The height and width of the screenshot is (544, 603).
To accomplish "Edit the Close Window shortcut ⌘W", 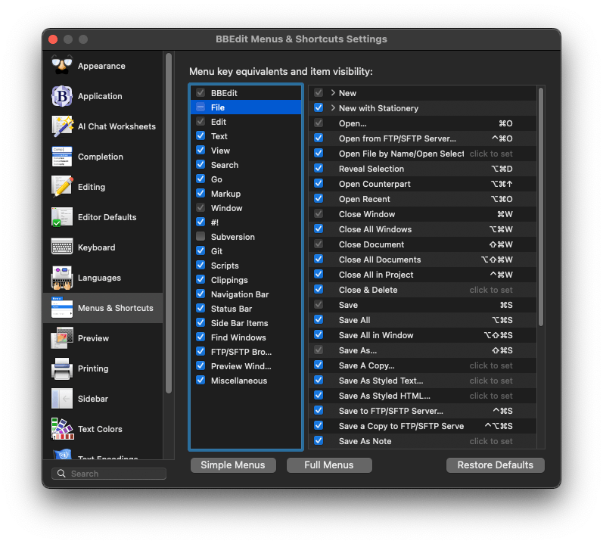I will point(505,214).
